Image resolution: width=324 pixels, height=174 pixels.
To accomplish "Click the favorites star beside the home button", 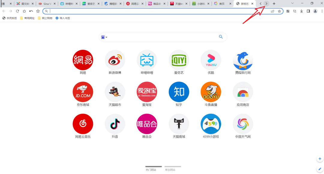I will [38, 11].
